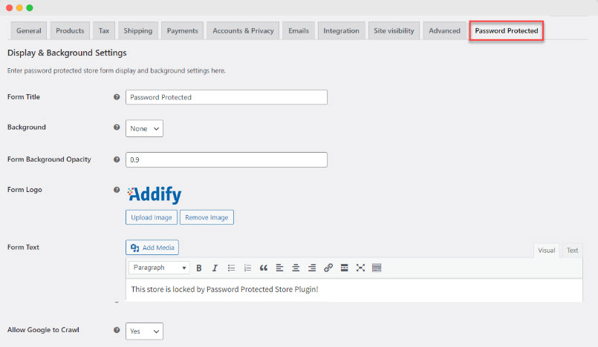Switch to the Payments tab
This screenshot has height=347, width=598.
tap(182, 31)
